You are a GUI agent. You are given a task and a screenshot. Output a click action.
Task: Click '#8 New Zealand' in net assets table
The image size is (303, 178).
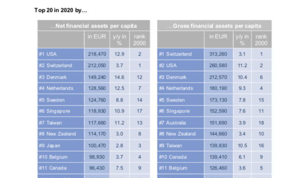(x=61, y=134)
